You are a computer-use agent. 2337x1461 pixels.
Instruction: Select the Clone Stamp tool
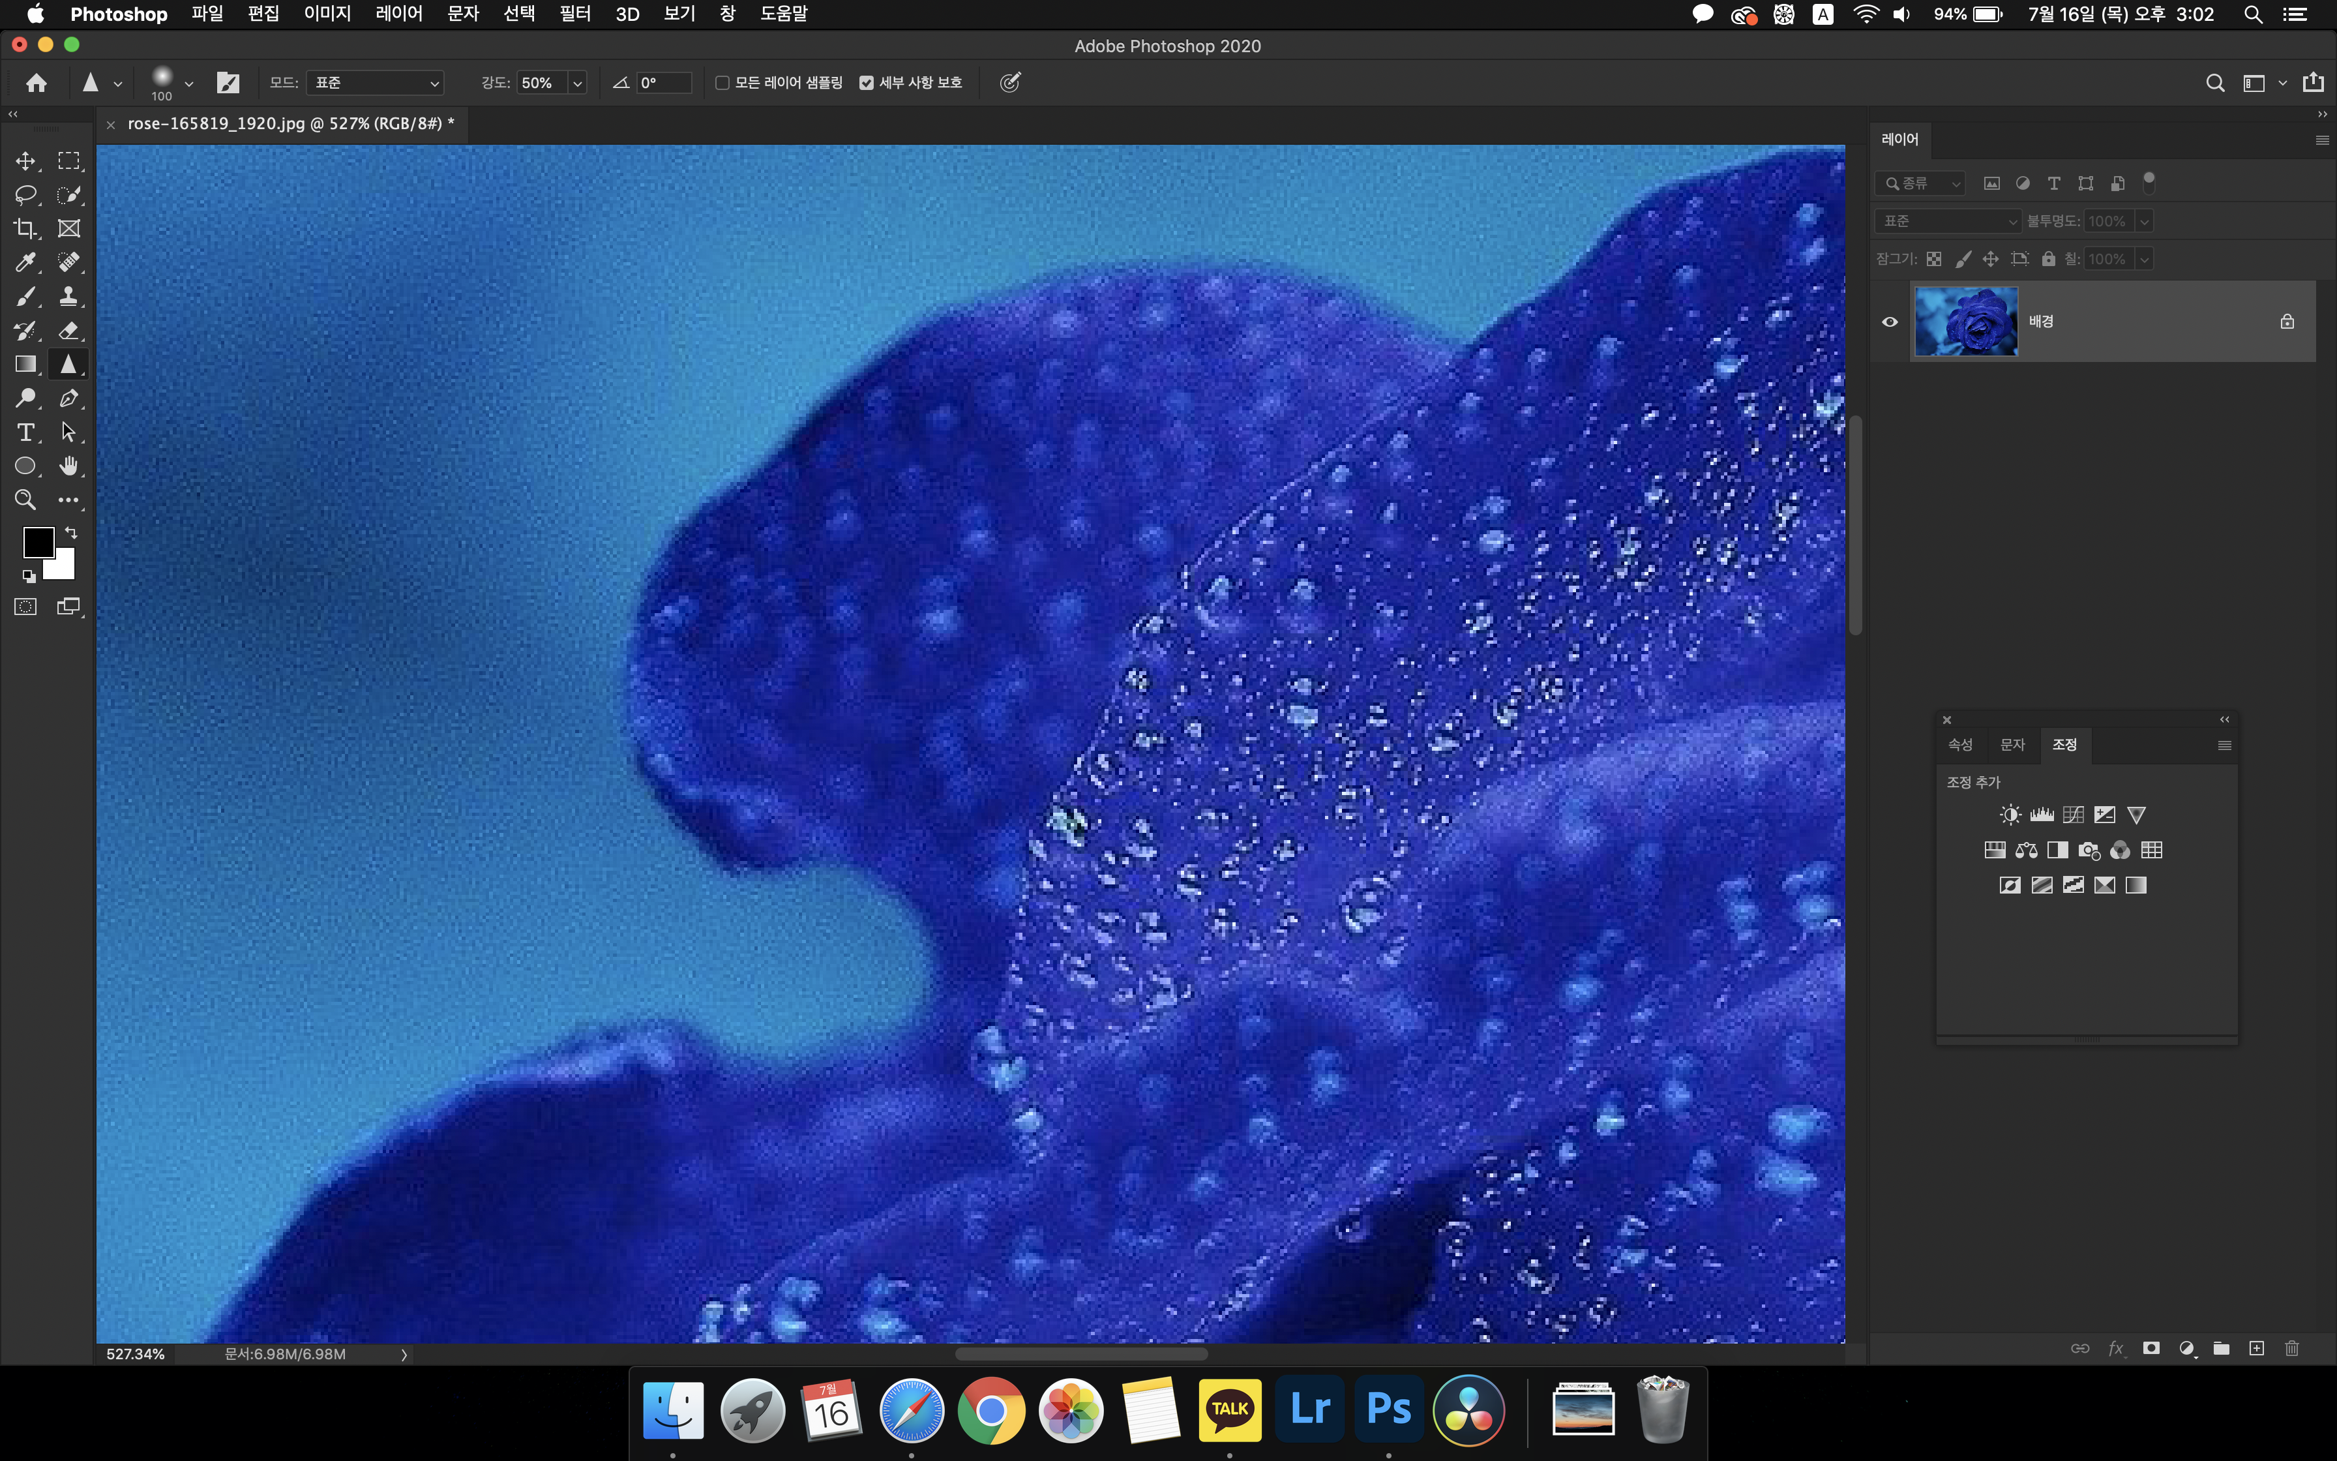(x=68, y=297)
